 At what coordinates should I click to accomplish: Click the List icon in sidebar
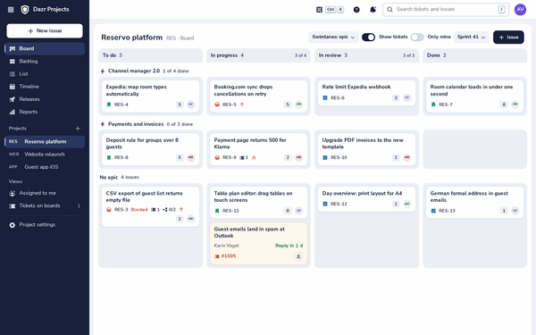pos(13,74)
